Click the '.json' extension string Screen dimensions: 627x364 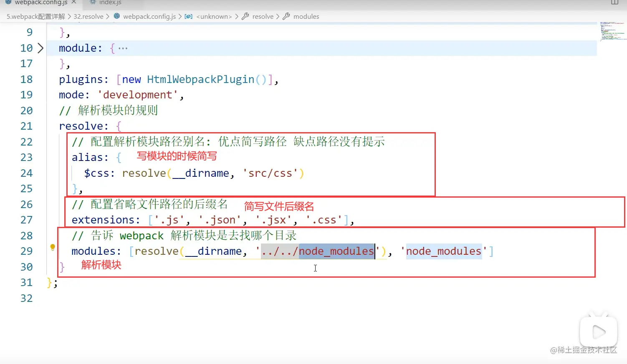pos(220,220)
